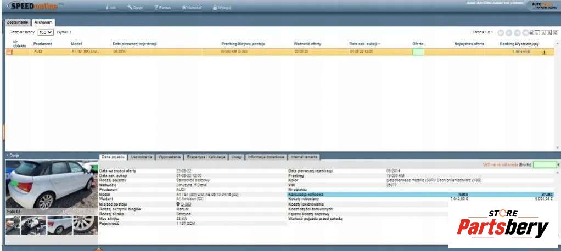
Task: Go to the first page using pagination
Action: point(501,32)
